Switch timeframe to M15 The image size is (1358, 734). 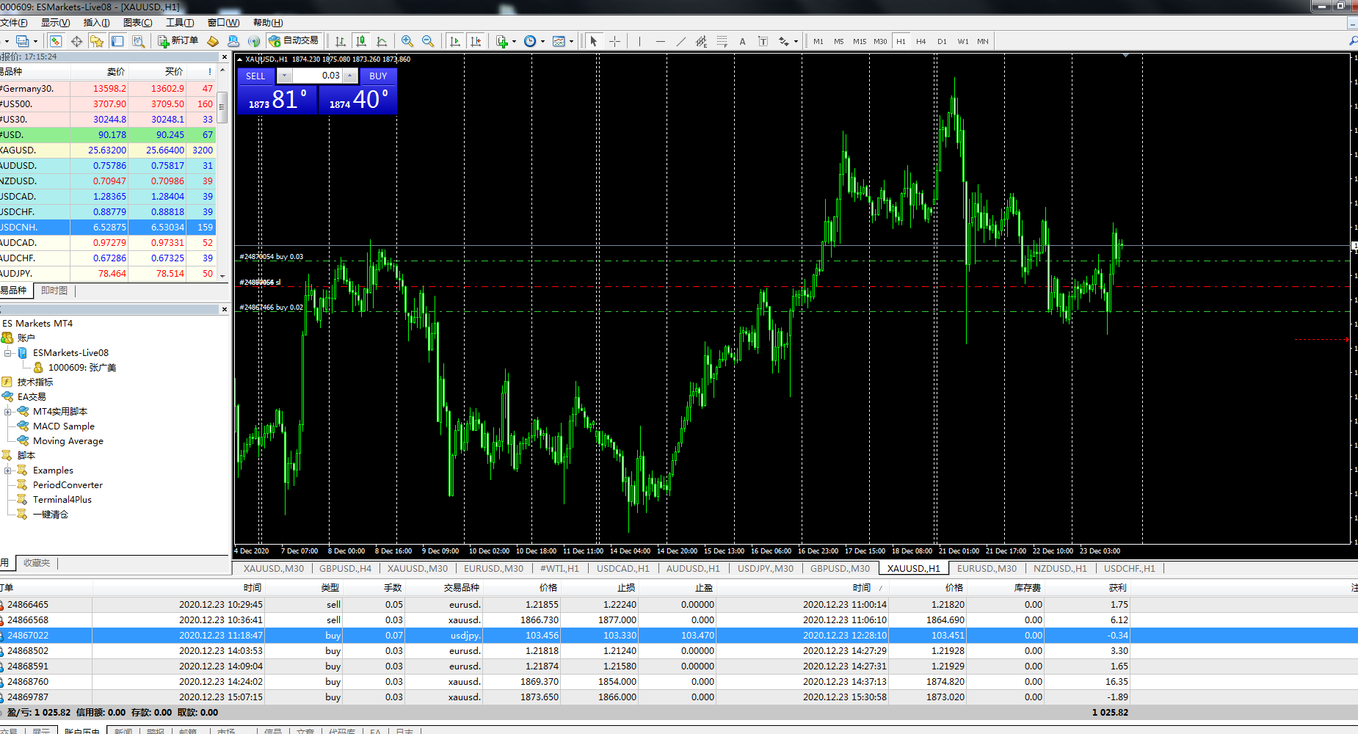tap(859, 41)
